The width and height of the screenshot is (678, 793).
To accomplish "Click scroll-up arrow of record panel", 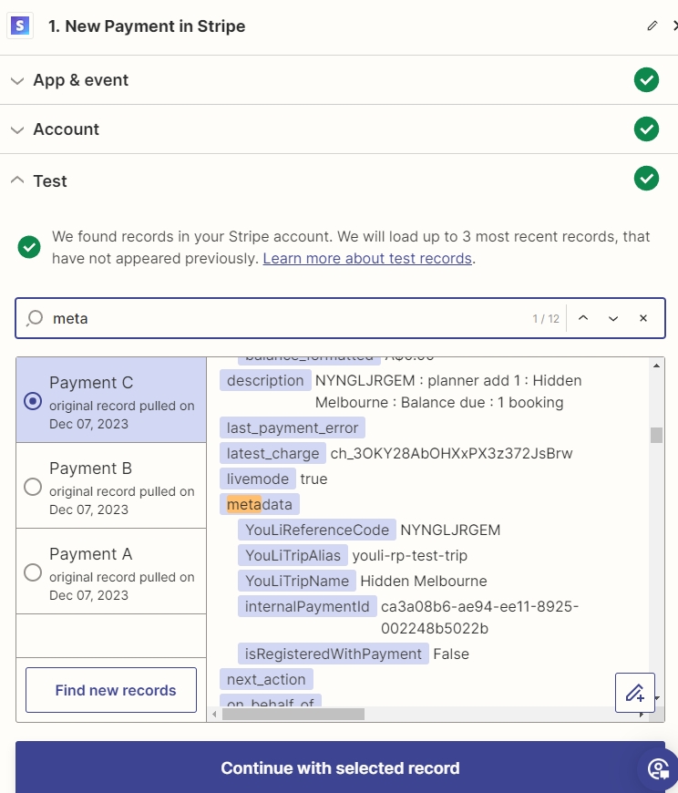I will pos(656,366).
